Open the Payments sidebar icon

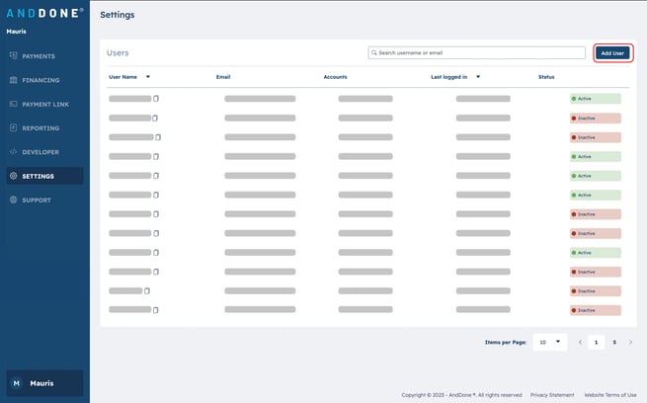point(13,56)
